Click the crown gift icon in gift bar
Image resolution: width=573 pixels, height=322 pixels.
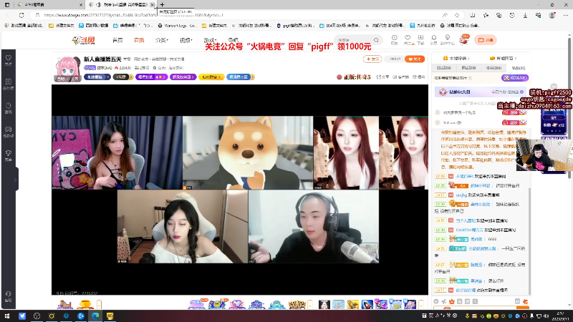coord(297,303)
